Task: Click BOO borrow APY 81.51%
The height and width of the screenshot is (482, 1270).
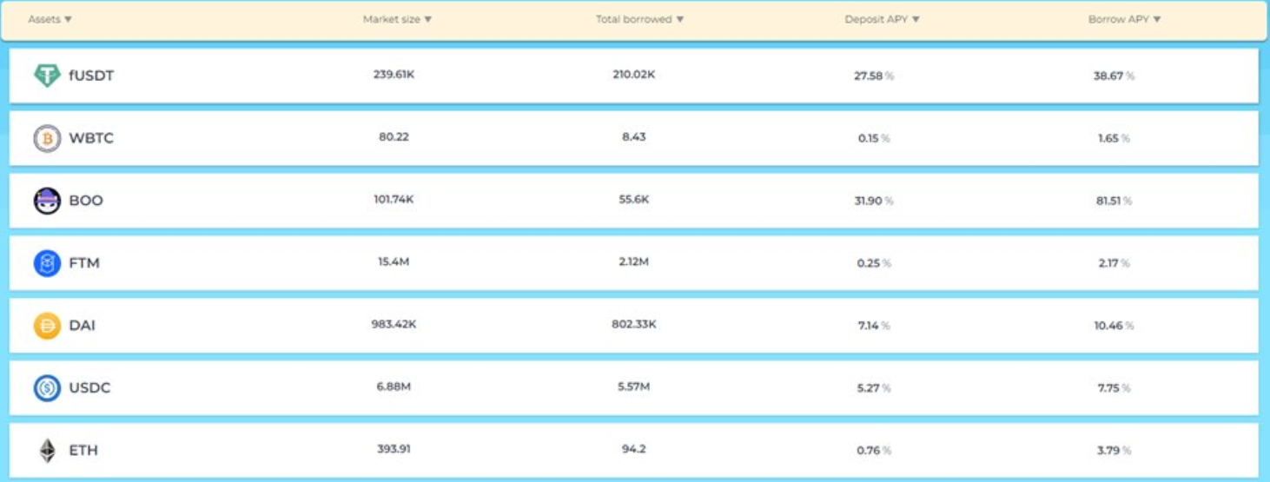Action: tap(1114, 201)
